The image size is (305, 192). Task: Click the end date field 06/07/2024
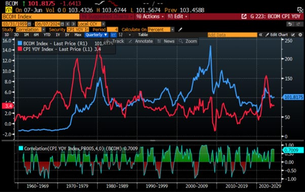48,24
